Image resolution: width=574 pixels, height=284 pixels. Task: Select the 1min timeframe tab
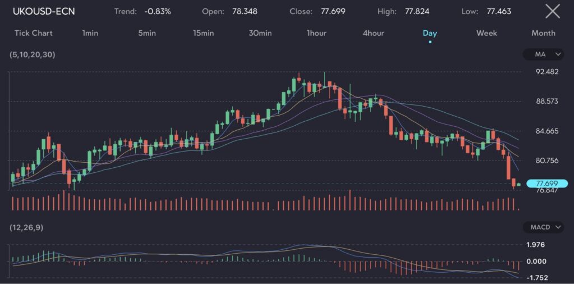[90, 33]
